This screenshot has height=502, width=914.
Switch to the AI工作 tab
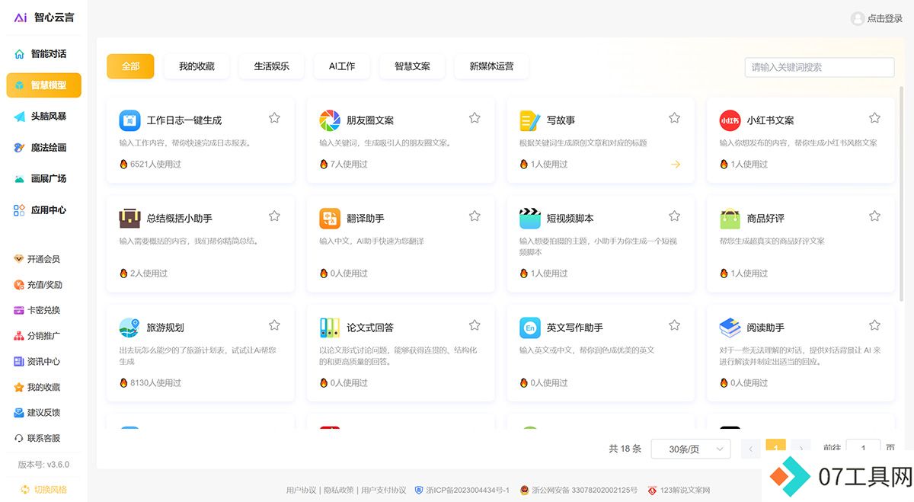[342, 66]
